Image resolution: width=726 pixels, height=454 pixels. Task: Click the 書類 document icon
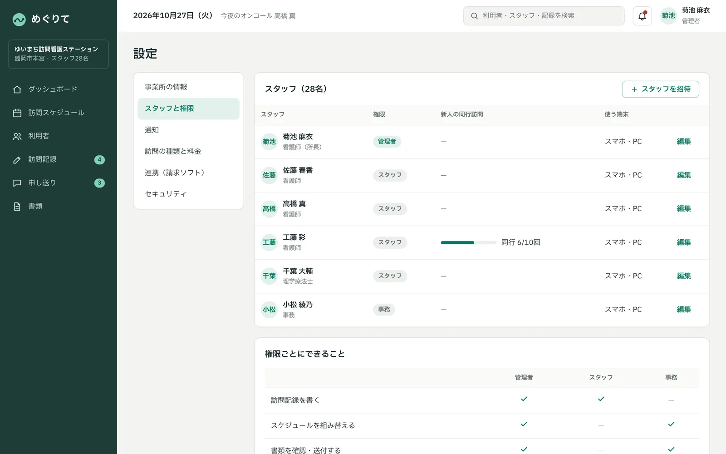[x=17, y=207]
